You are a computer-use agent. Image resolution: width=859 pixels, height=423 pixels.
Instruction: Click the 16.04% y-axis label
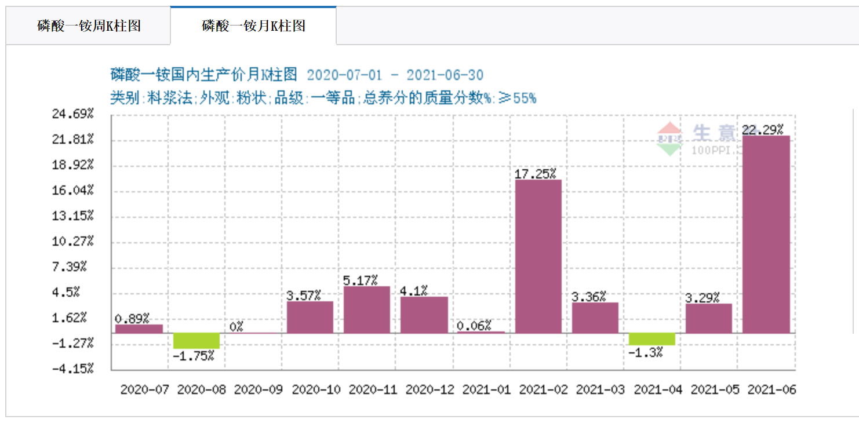pyautogui.click(x=73, y=190)
